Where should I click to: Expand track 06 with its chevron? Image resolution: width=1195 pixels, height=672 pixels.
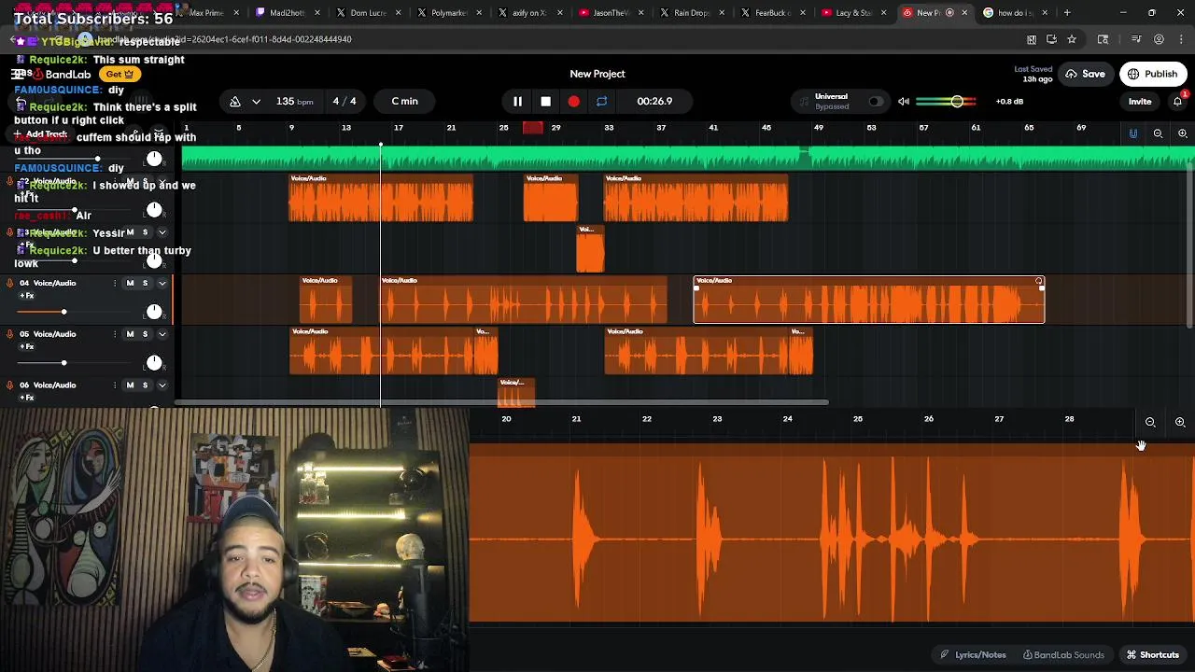[x=162, y=385]
